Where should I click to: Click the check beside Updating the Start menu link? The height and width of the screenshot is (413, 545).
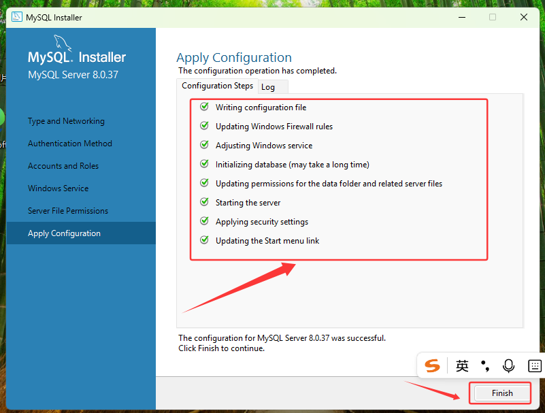point(204,240)
